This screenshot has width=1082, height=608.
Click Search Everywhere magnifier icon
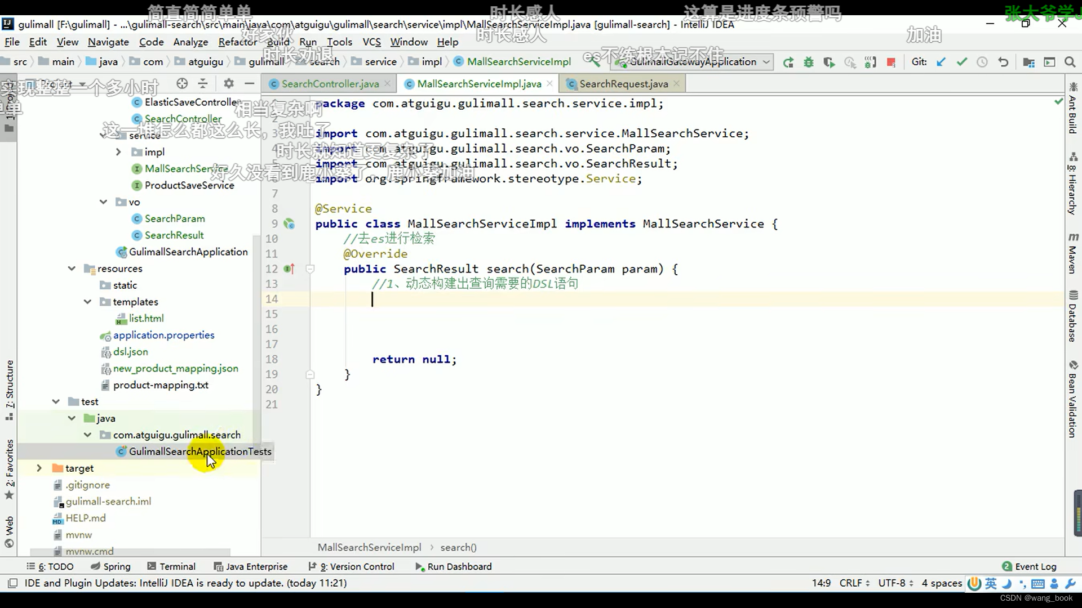tap(1070, 62)
